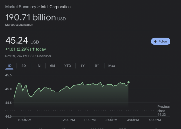181x129 pixels.
Task: Select the 1D chart range tab
Action: coord(9,66)
